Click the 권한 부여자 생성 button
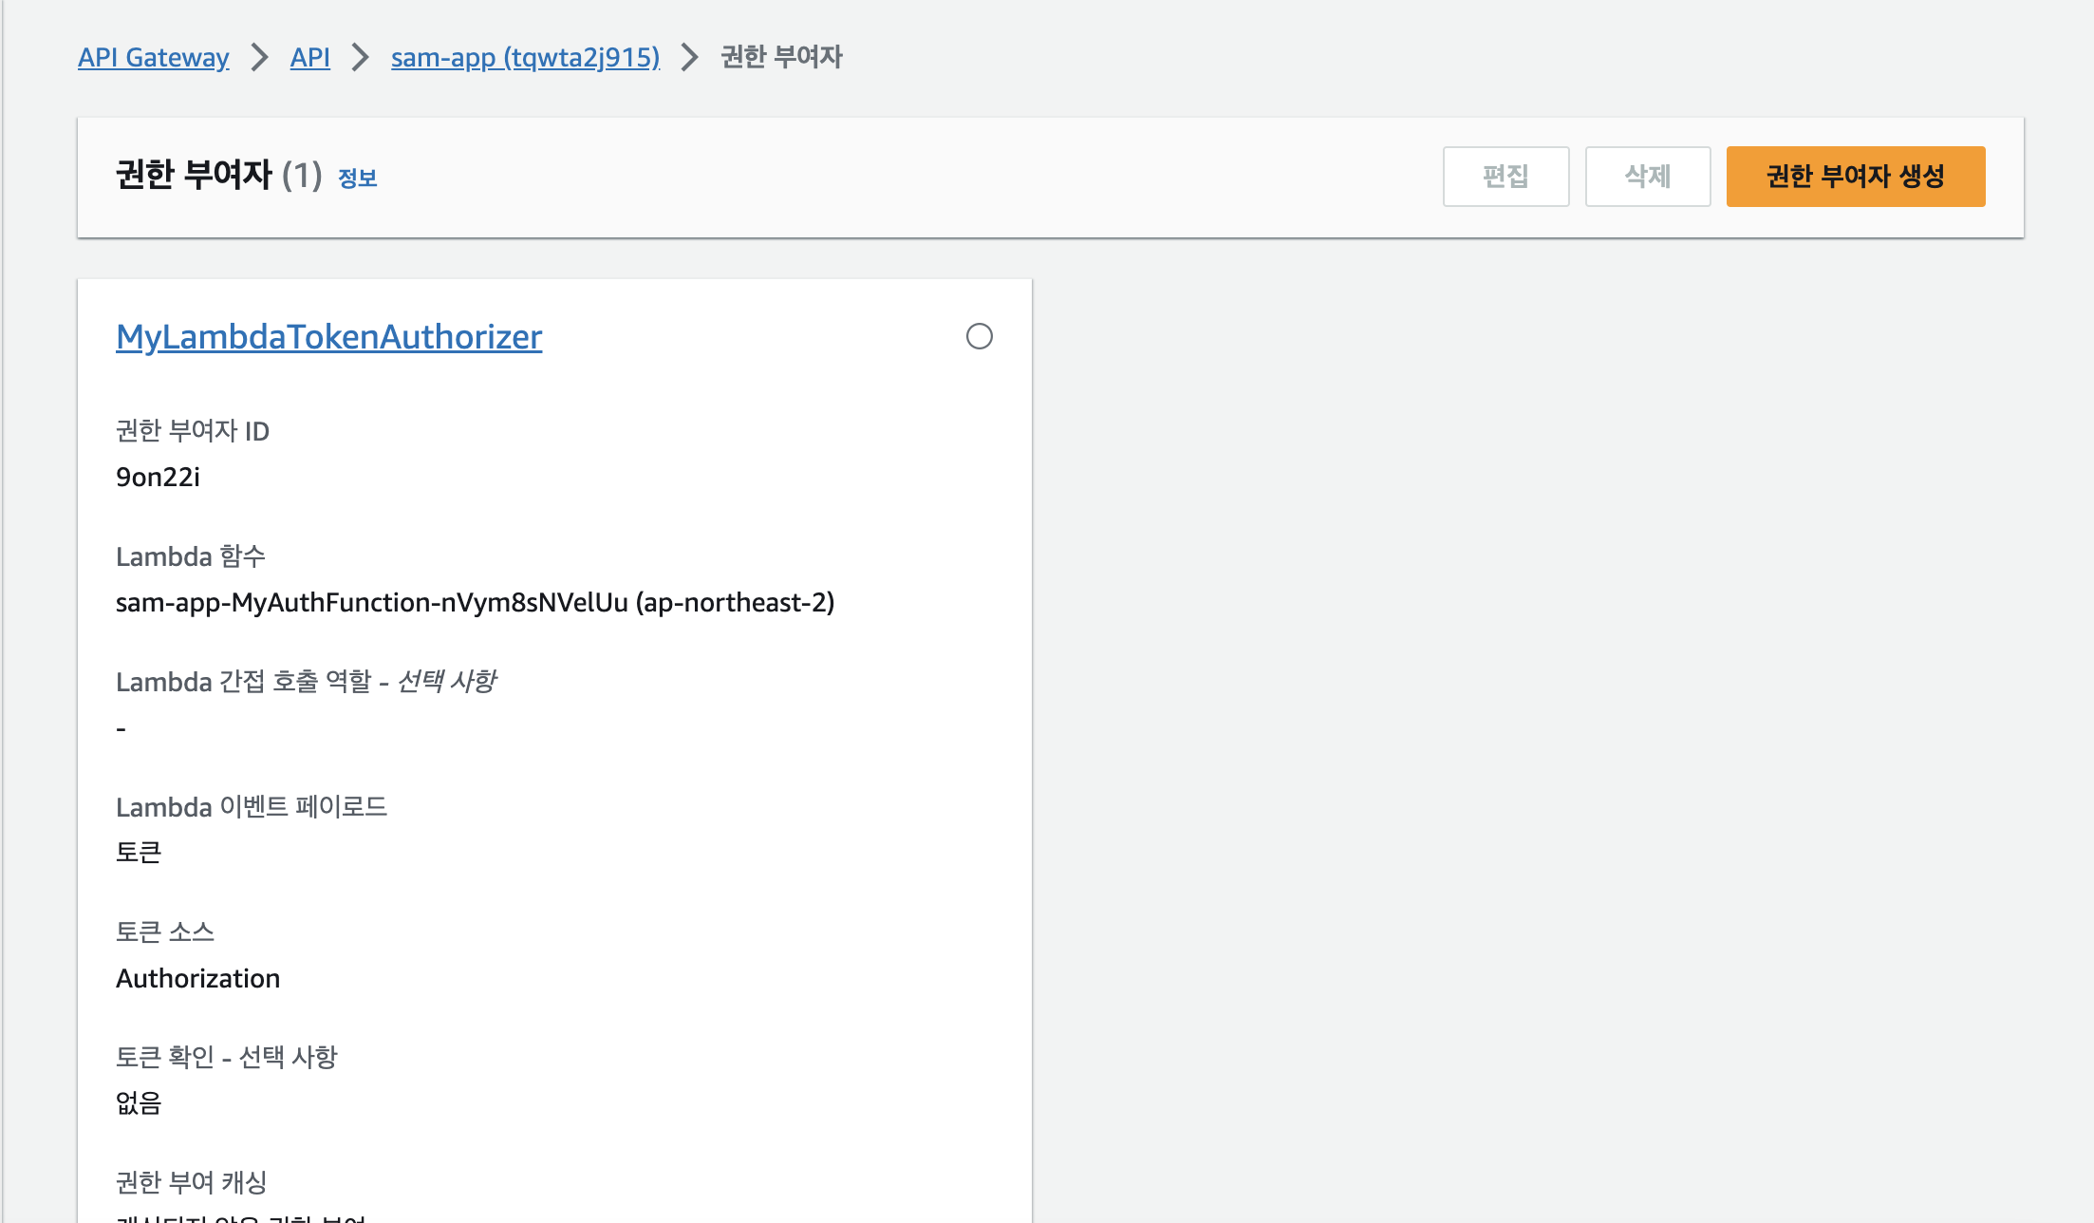This screenshot has height=1223, width=2094. coord(1855,177)
